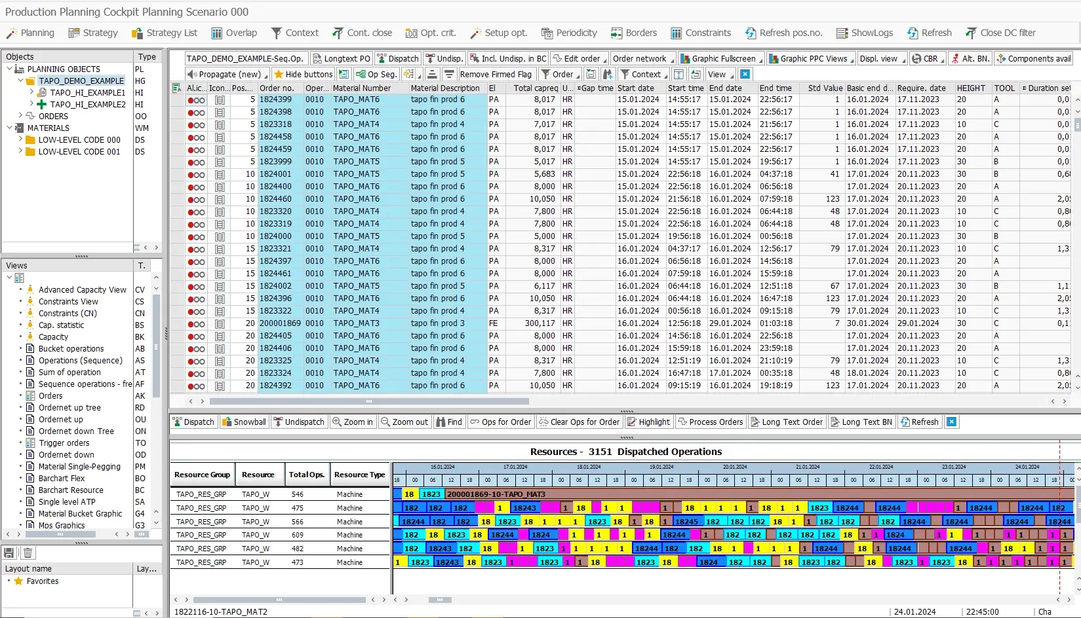
Task: Click Long Text Order button
Action: (x=787, y=422)
